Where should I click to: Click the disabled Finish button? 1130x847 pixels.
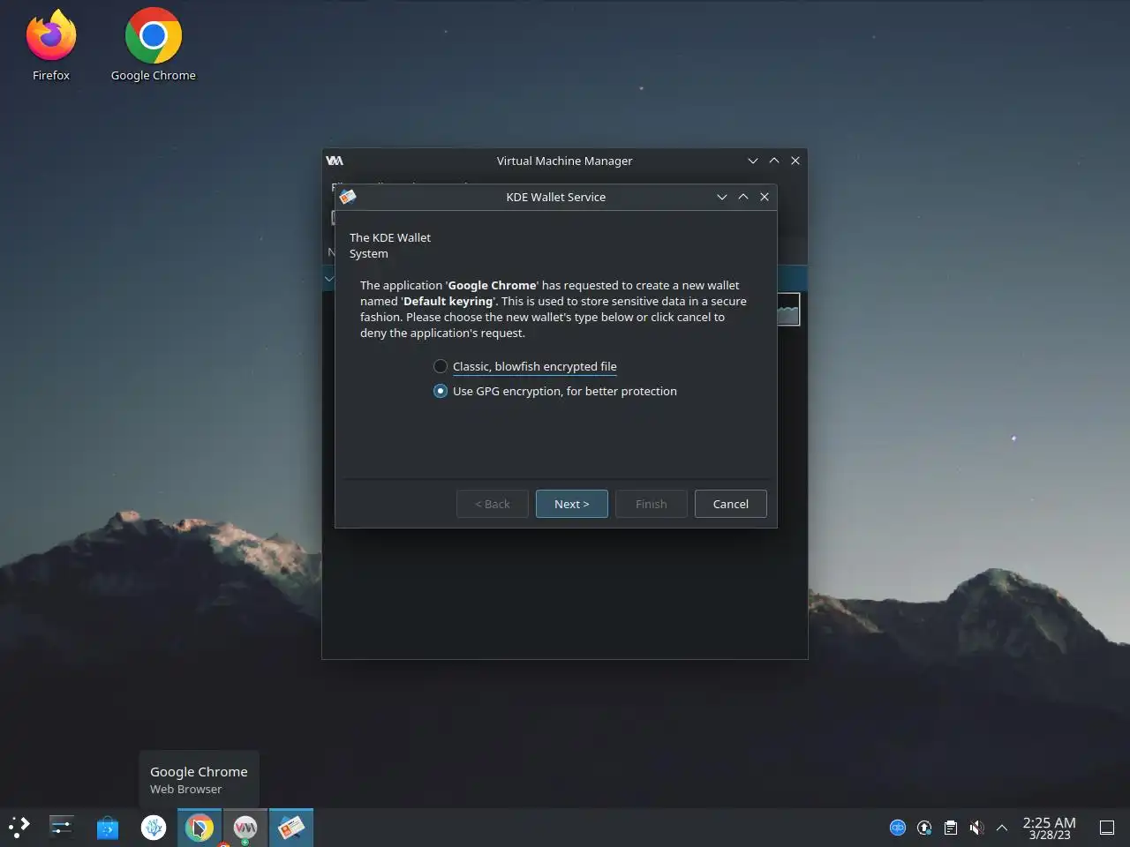coord(652,504)
